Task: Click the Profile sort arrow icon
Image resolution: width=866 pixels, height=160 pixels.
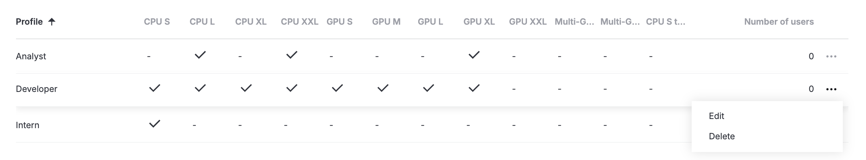Action: click(52, 22)
